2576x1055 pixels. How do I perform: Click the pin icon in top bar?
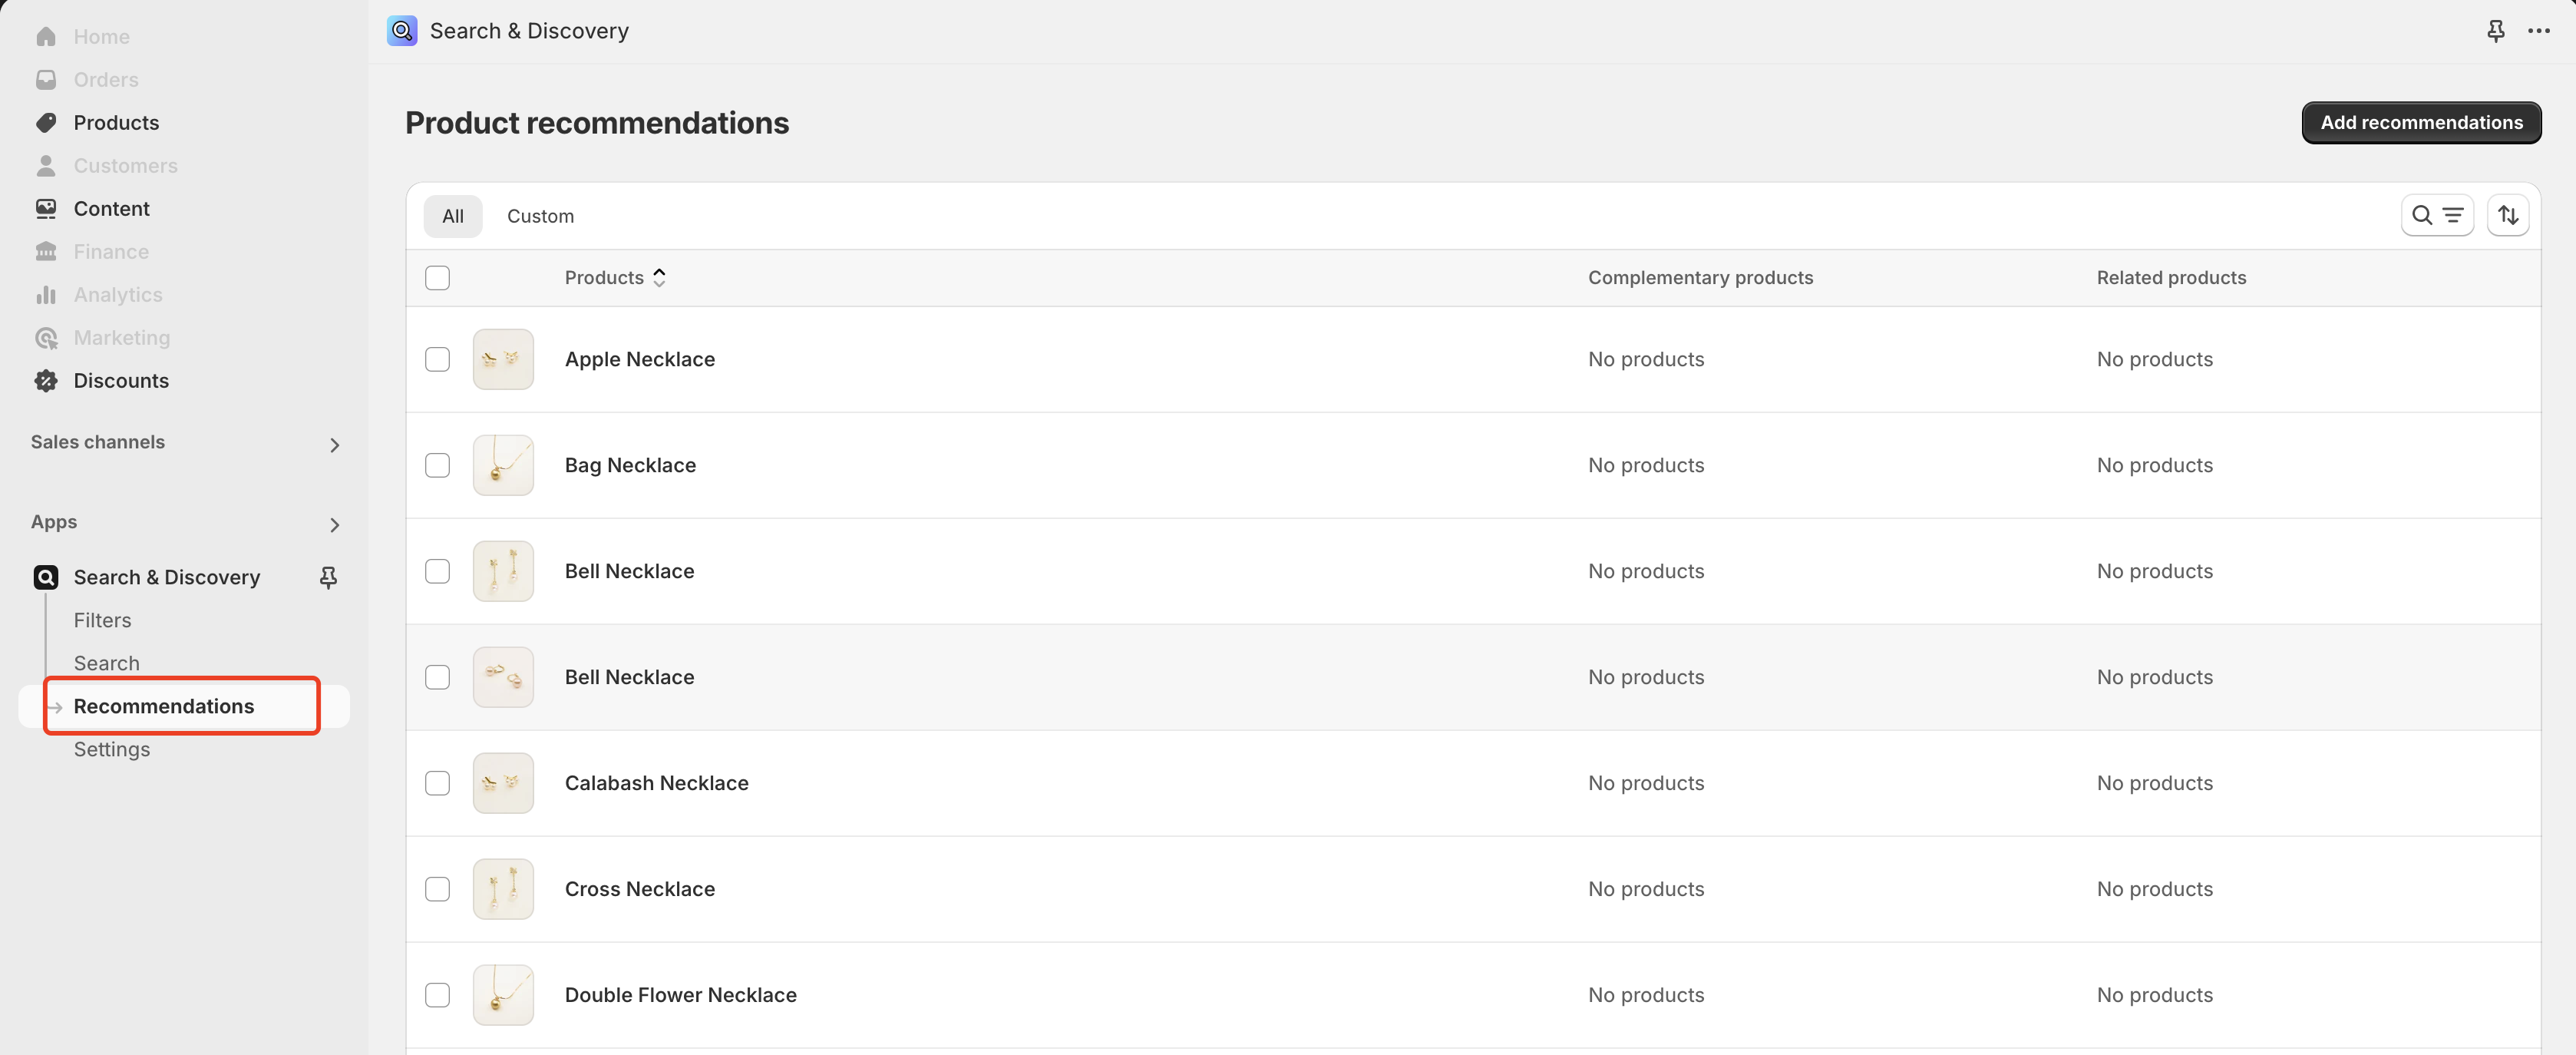[2495, 31]
